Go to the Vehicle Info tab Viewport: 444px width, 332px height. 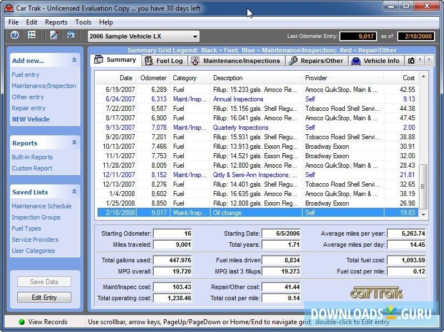coord(375,61)
